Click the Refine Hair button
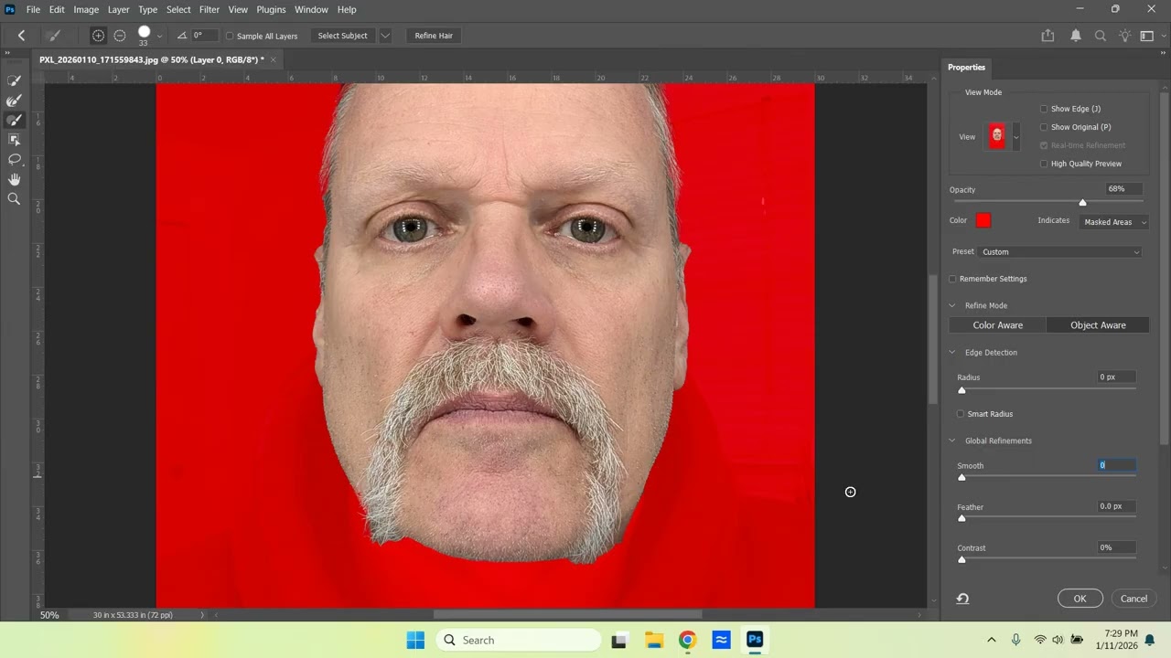Screen dimensions: 1171x658 pos(434,36)
